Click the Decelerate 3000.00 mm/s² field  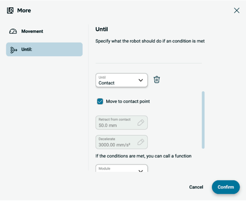[121, 142]
